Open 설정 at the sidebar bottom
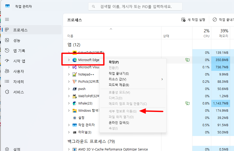Screen dimensions: 234x151 pyautogui.click(x=32, y=149)
